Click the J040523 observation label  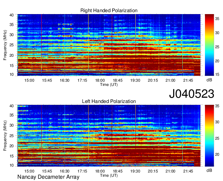[x=192, y=94]
